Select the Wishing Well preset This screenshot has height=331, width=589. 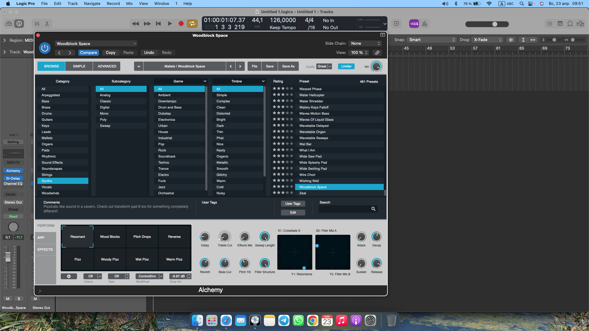click(339, 181)
